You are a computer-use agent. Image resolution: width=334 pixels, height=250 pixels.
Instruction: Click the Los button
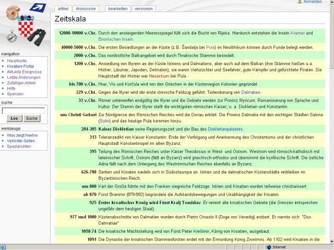pos(14,118)
